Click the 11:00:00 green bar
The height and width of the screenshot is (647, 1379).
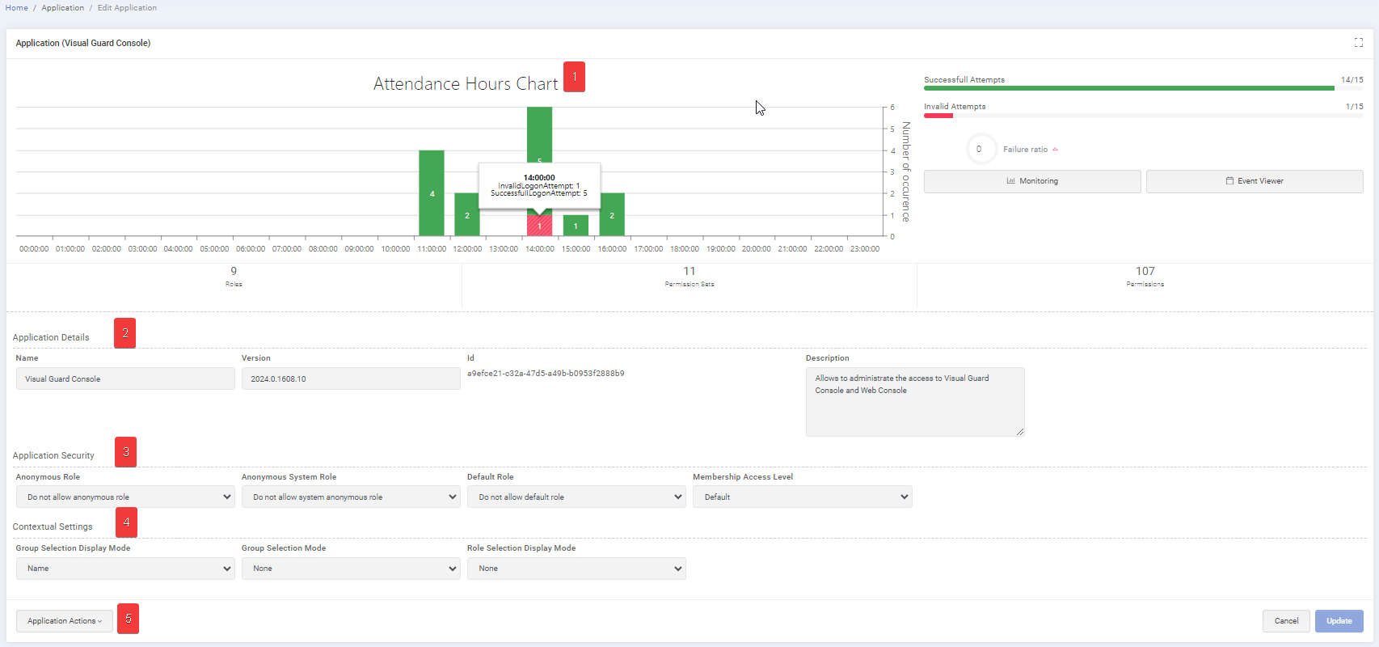(432, 193)
